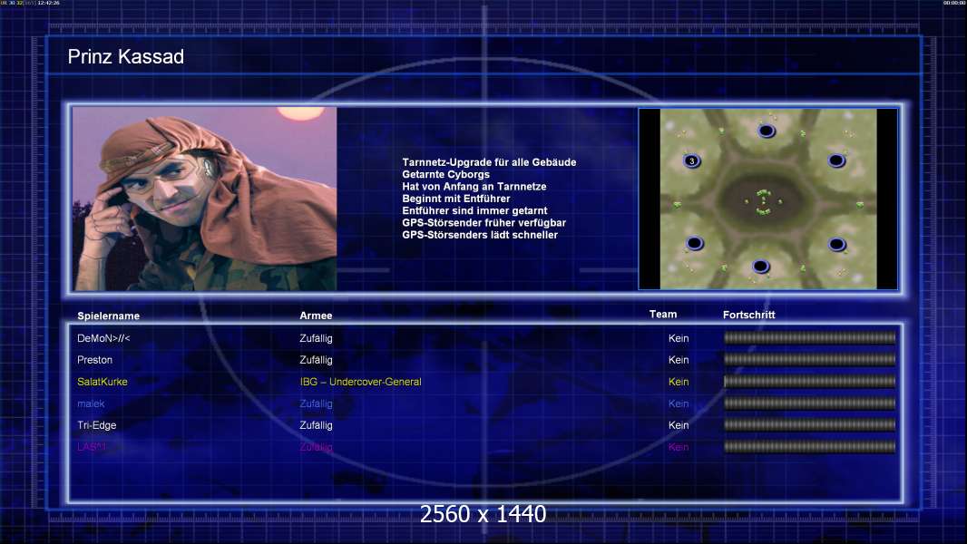Screen dimensions: 967x544
Task: Click the progress bar for Preston
Action: pyautogui.click(x=809, y=359)
